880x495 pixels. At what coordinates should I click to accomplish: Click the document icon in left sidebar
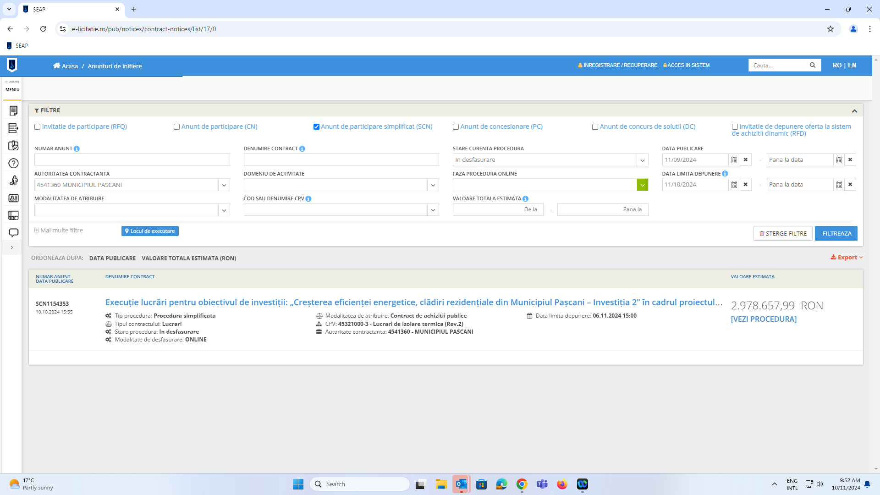13,110
